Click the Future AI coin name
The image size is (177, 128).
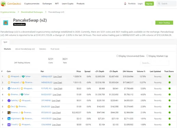15,88
